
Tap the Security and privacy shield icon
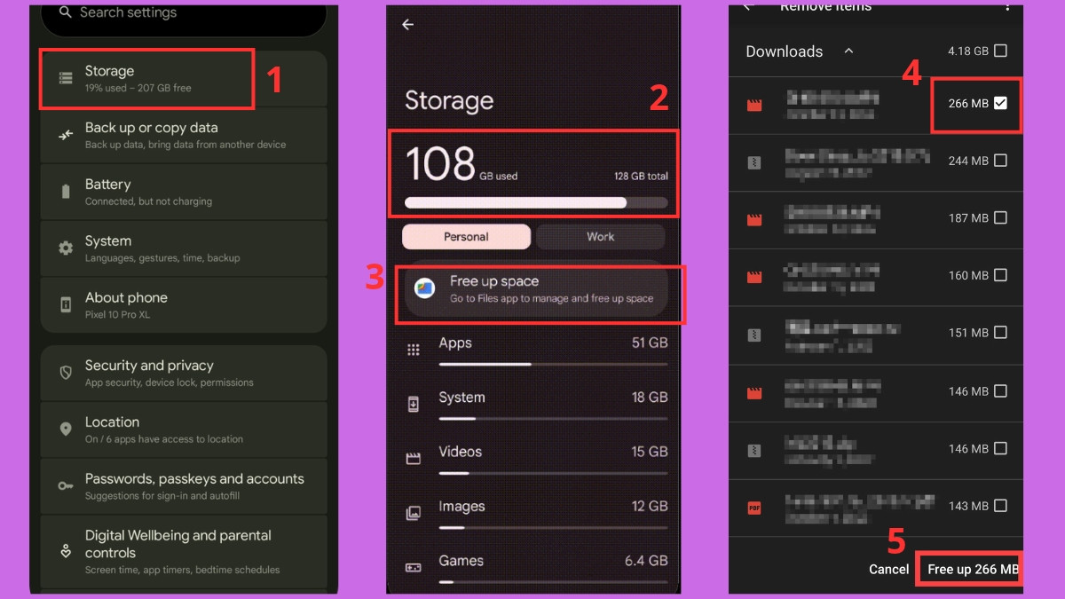pyautogui.click(x=66, y=373)
